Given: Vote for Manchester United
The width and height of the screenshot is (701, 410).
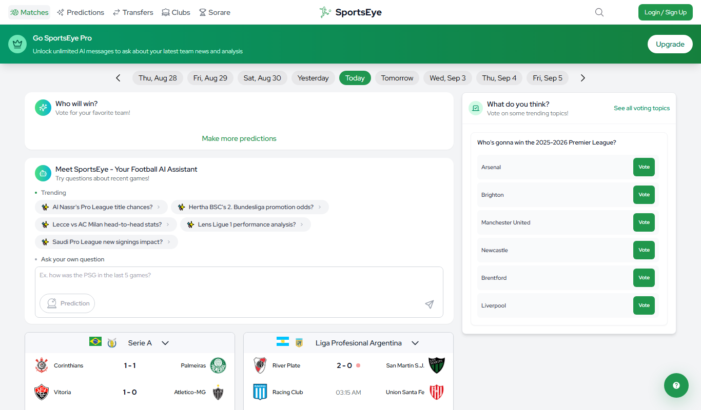Looking at the screenshot, I should 644,222.
